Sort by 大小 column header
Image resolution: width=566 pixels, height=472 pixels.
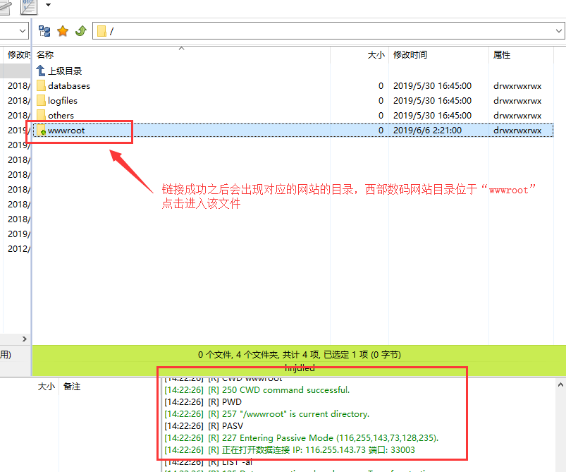pyautogui.click(x=376, y=55)
